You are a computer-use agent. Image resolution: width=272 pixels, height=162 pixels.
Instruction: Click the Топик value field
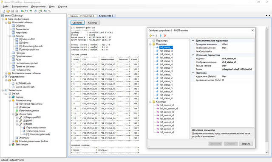tap(238, 69)
